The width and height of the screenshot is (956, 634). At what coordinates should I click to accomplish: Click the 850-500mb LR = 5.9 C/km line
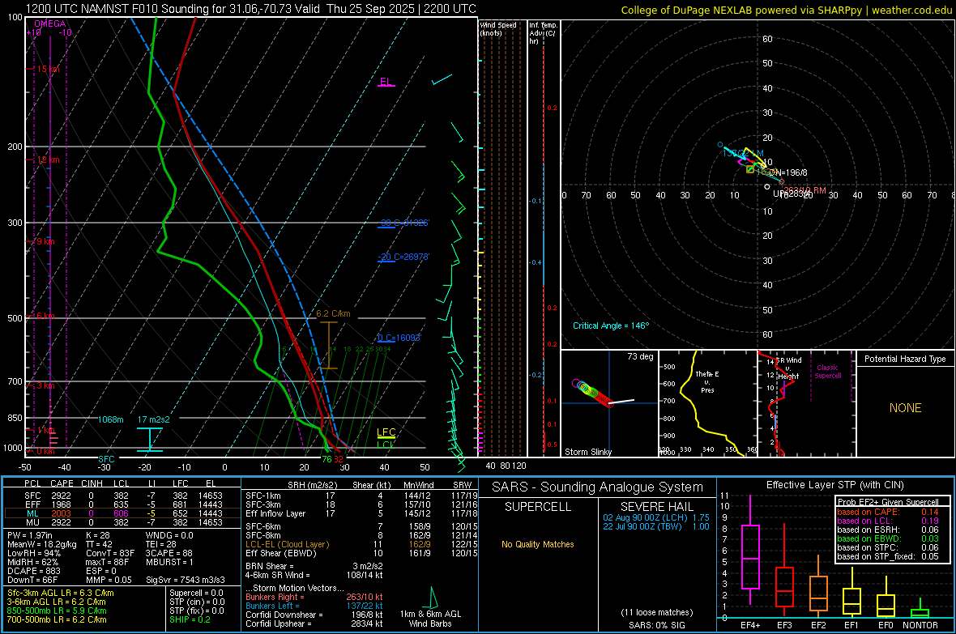tap(57, 611)
